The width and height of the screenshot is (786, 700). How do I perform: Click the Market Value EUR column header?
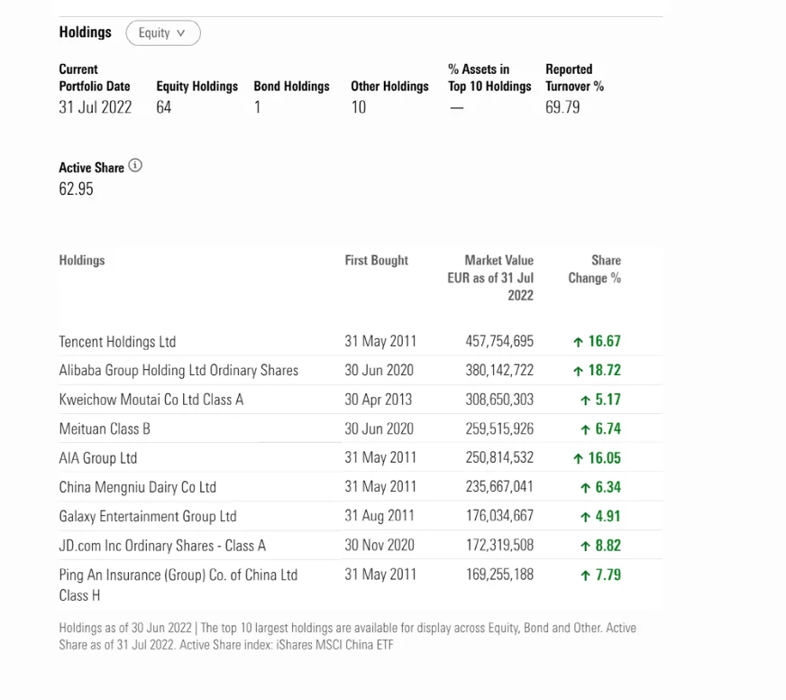point(490,278)
